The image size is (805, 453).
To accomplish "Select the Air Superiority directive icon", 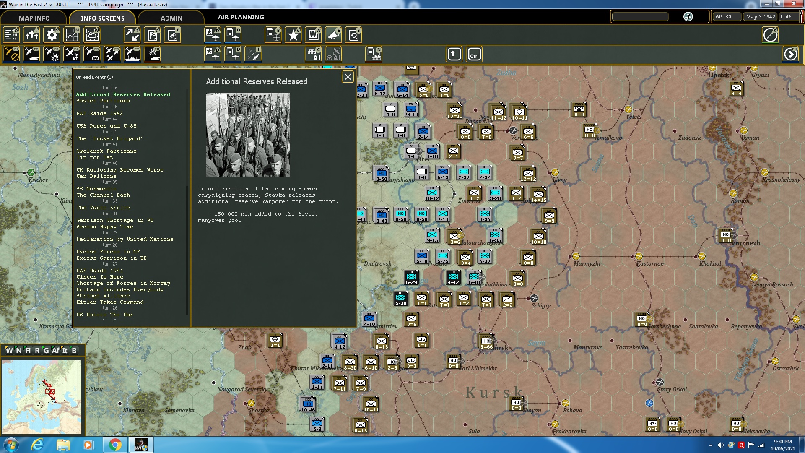I will [112, 54].
